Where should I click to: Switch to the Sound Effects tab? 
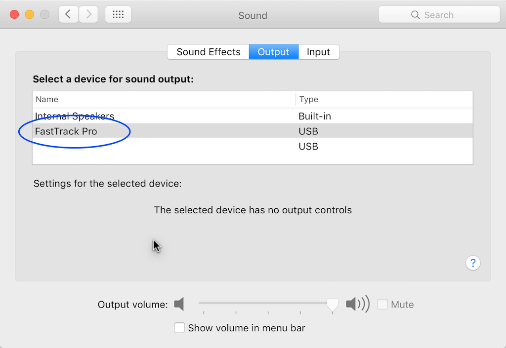(x=208, y=52)
